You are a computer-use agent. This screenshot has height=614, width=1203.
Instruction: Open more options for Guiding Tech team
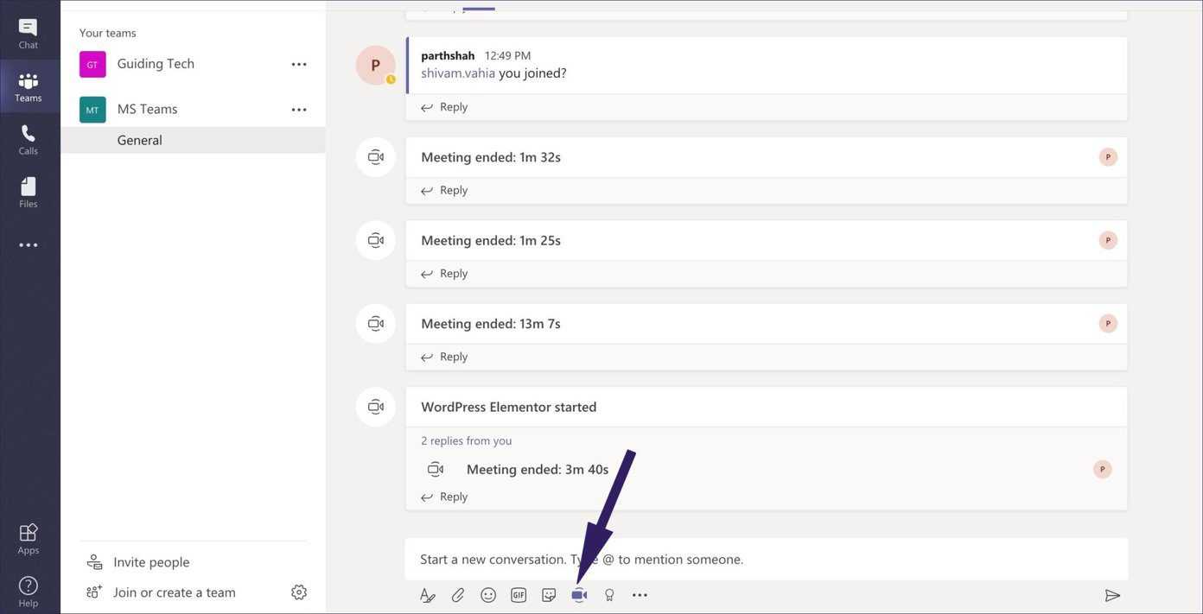point(299,64)
